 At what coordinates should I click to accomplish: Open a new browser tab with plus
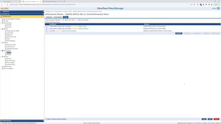pos(65,1)
